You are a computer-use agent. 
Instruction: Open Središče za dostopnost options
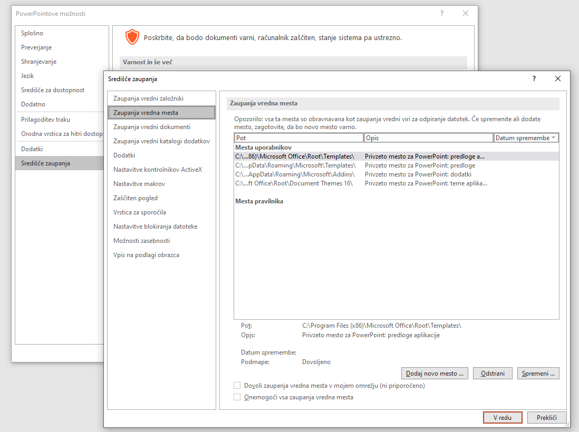60,90
